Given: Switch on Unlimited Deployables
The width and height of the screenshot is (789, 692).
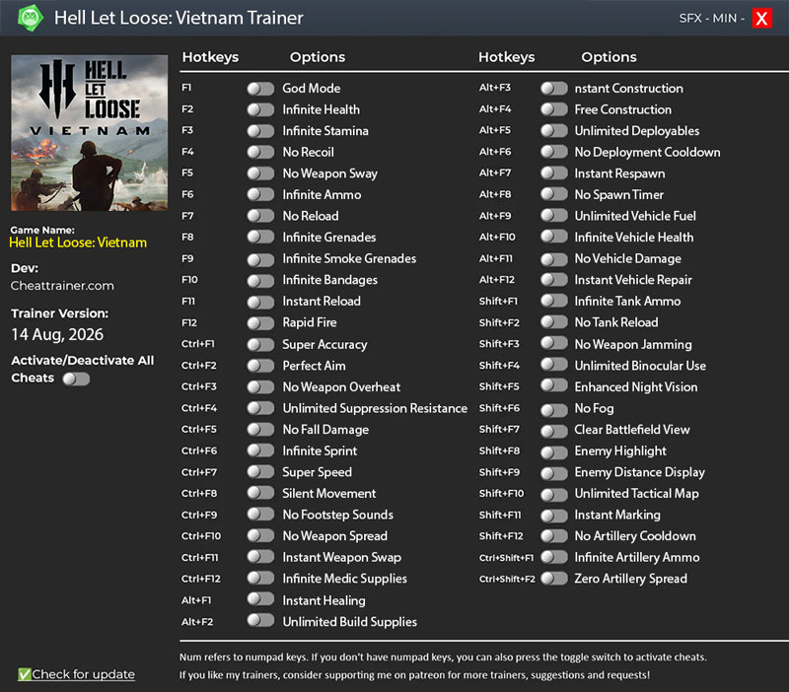Looking at the screenshot, I should [x=554, y=131].
